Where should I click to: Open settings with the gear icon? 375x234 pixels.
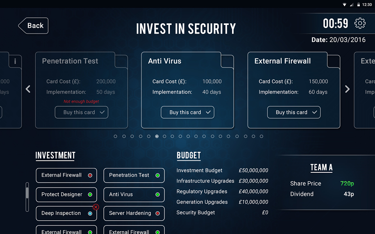[360, 23]
